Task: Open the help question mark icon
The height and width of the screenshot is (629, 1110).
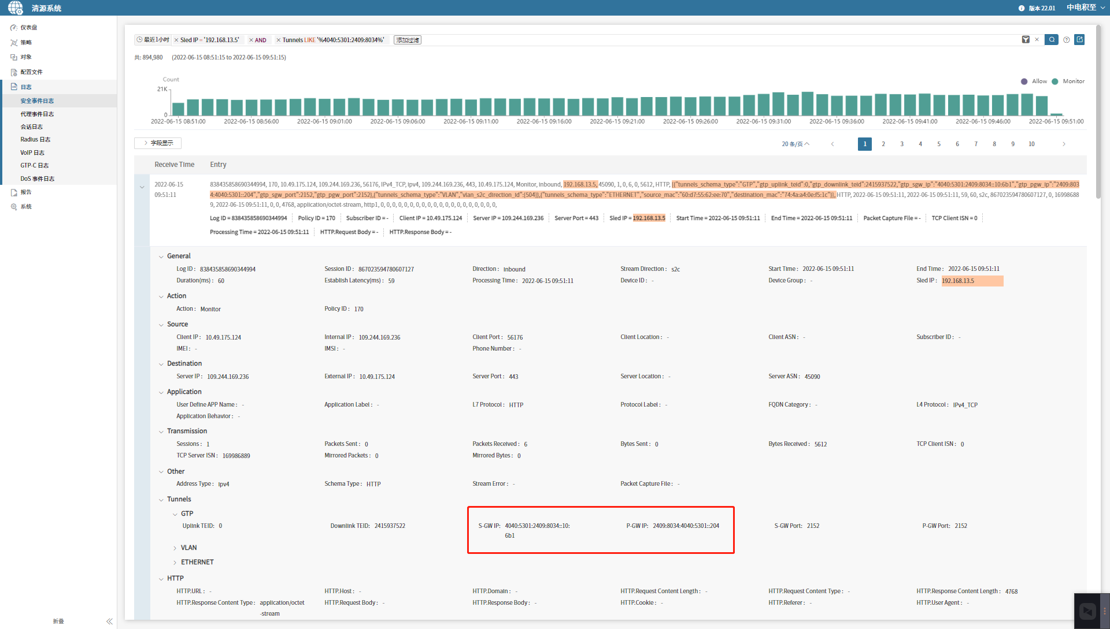Action: tap(1067, 40)
